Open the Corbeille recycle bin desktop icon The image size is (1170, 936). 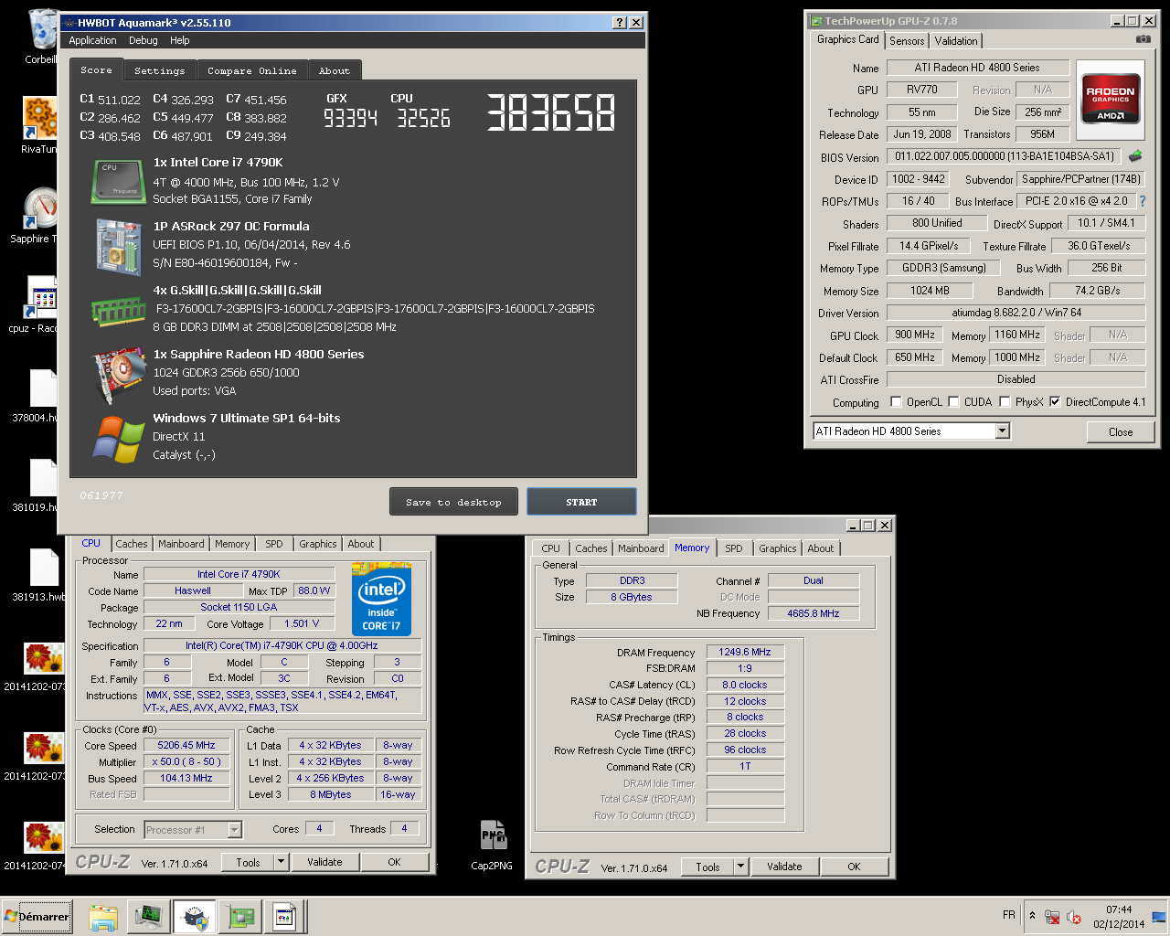point(41,37)
